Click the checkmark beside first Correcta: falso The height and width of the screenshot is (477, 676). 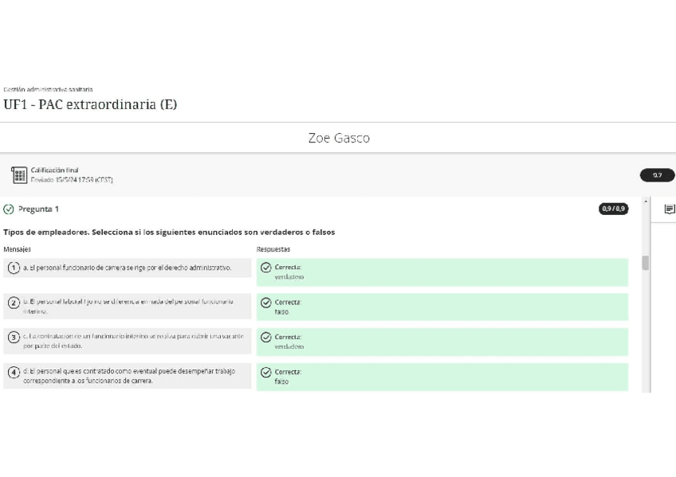pyautogui.click(x=266, y=303)
